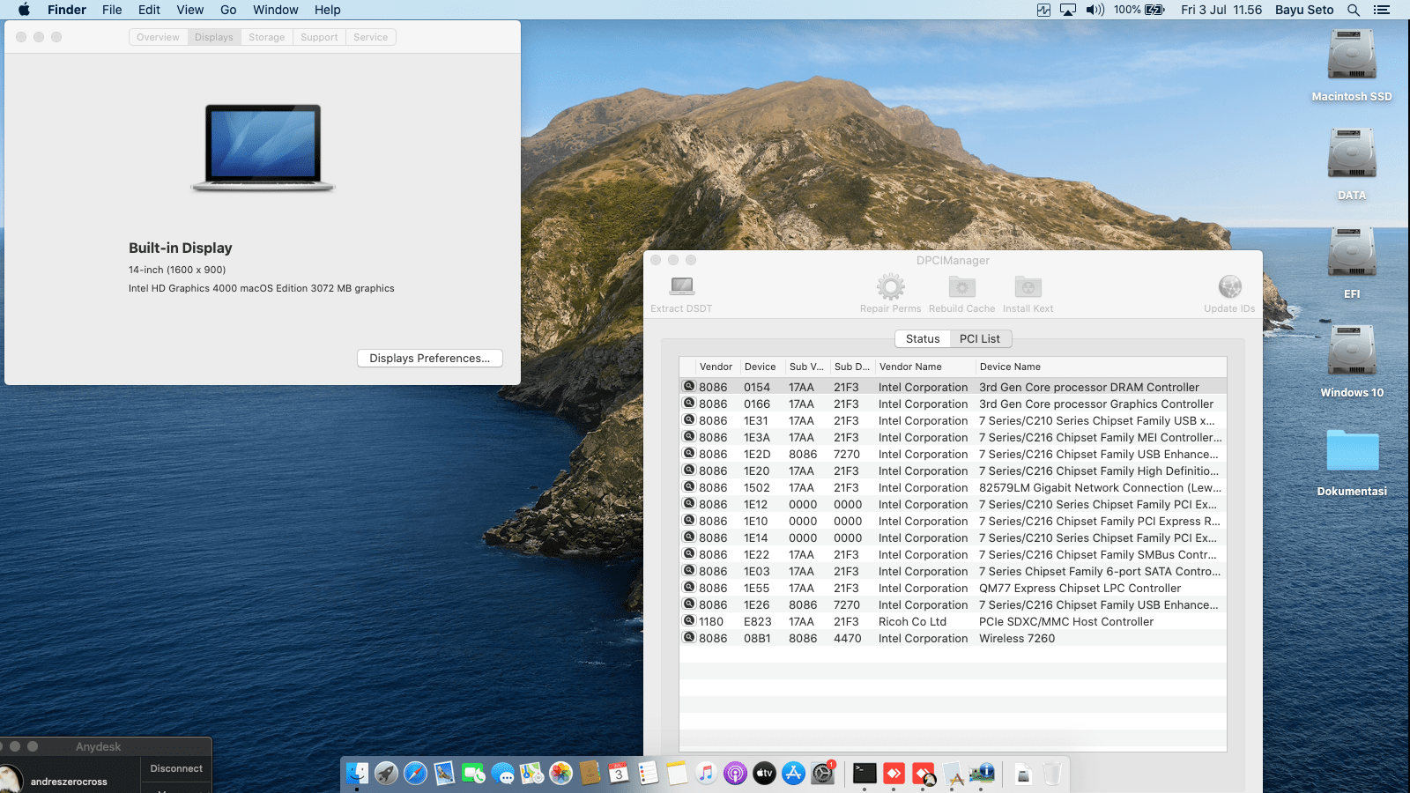Click the Displays Preferences button

429,359
